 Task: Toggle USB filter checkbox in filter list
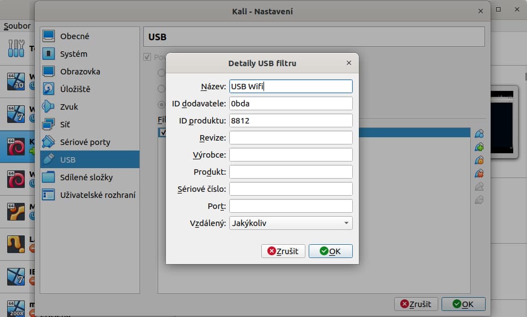(163, 132)
